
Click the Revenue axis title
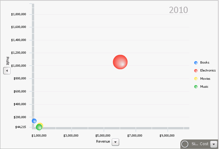(103, 141)
